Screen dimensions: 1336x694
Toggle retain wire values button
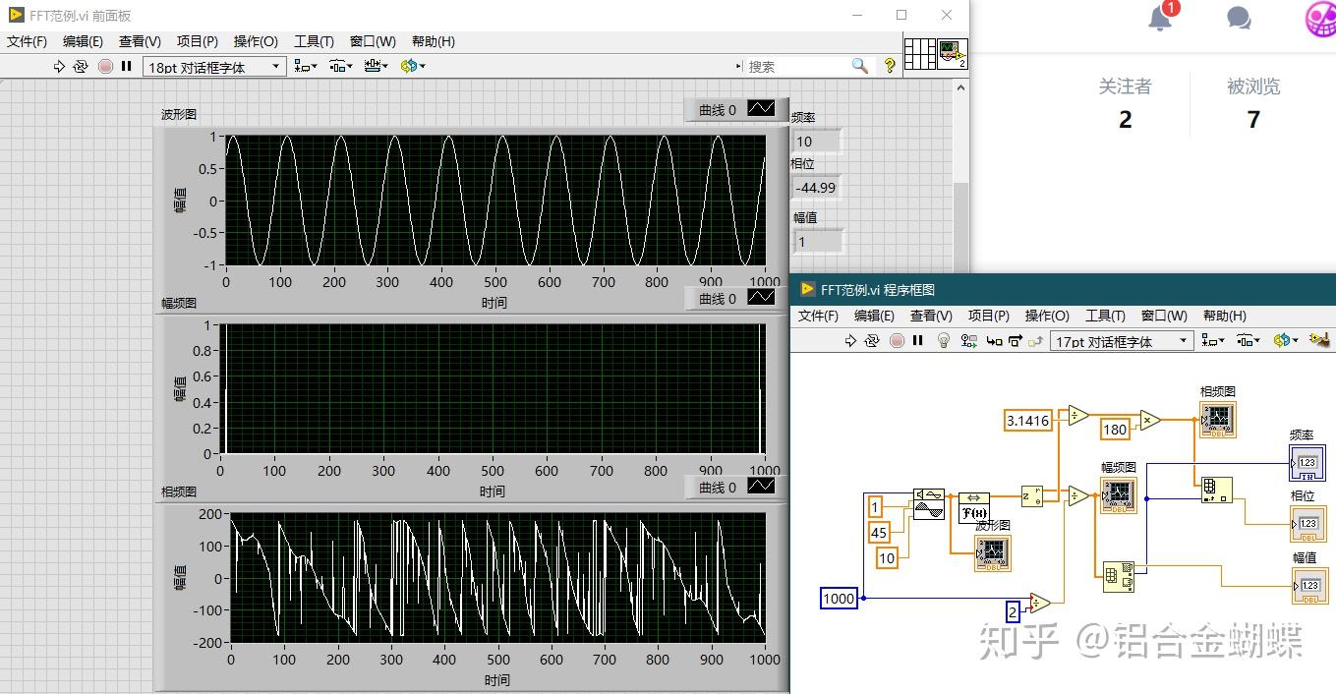[969, 340]
